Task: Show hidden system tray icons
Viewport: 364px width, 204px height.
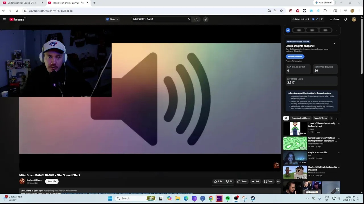Action: click(x=307, y=198)
